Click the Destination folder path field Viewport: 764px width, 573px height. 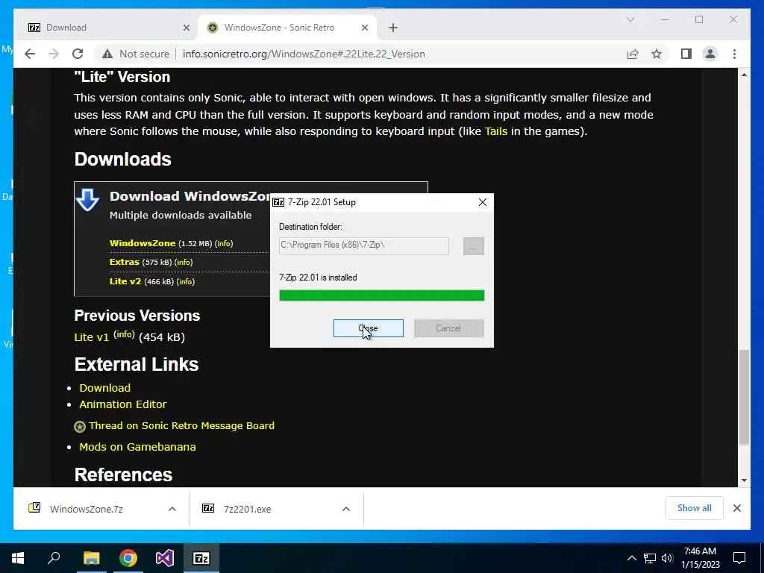point(363,245)
